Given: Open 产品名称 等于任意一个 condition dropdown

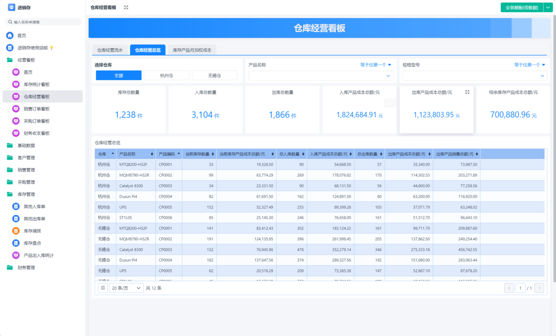Looking at the screenshot, I should [x=376, y=65].
